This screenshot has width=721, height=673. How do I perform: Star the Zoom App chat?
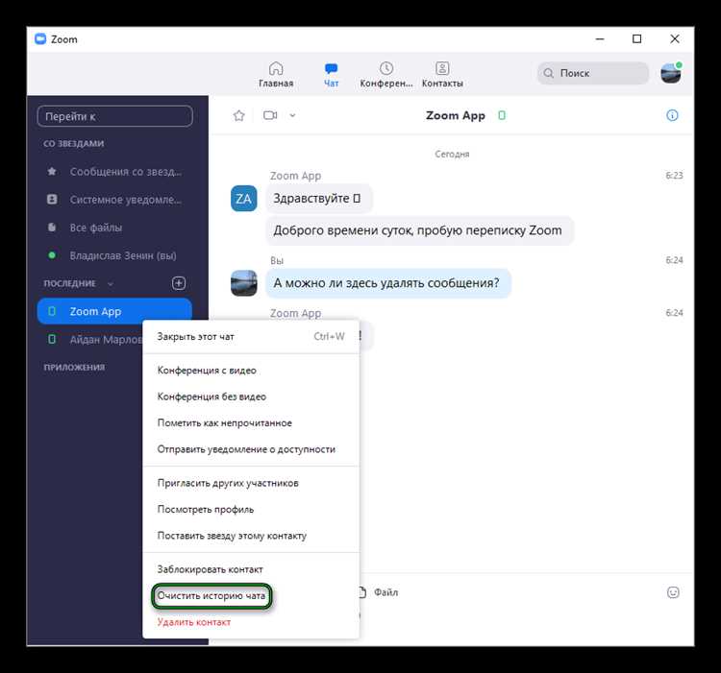(x=238, y=115)
